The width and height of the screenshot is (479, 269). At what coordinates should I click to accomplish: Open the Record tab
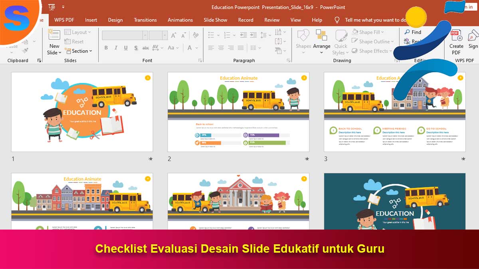(246, 20)
